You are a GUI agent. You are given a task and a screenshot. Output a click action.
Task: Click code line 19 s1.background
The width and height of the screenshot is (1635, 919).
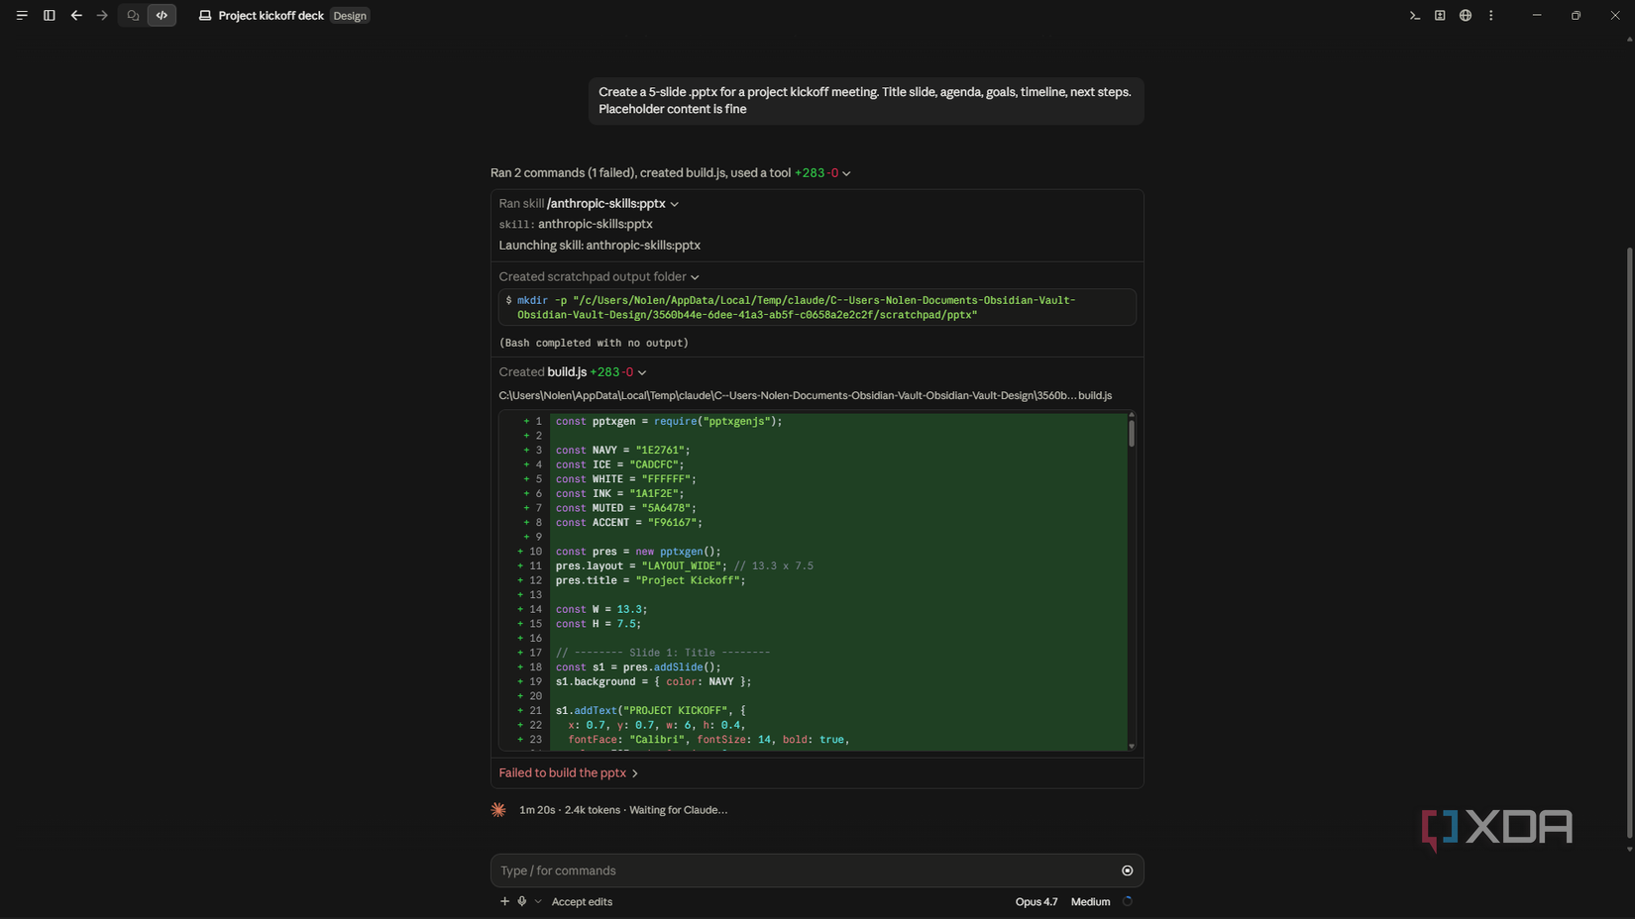point(653,682)
